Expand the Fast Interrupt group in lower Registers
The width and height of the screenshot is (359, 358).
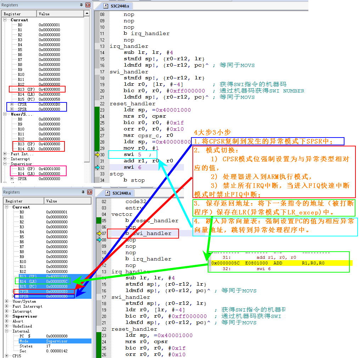tap(7, 306)
